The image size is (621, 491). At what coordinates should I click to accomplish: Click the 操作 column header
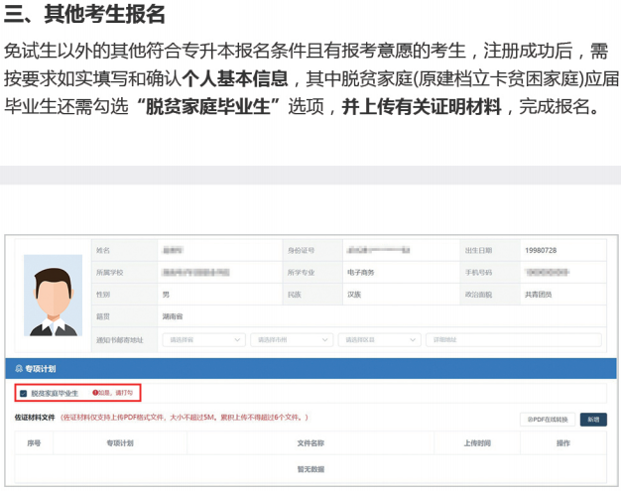pyautogui.click(x=562, y=443)
